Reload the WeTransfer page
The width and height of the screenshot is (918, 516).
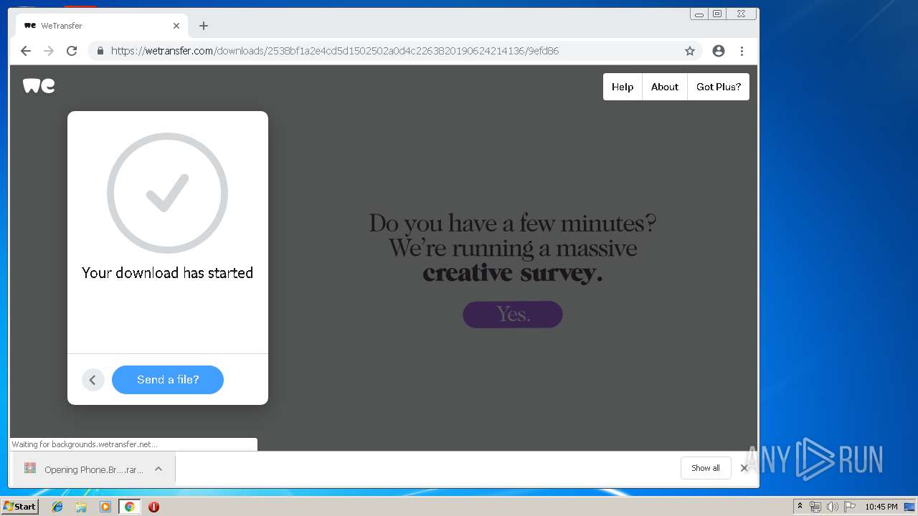click(x=72, y=51)
